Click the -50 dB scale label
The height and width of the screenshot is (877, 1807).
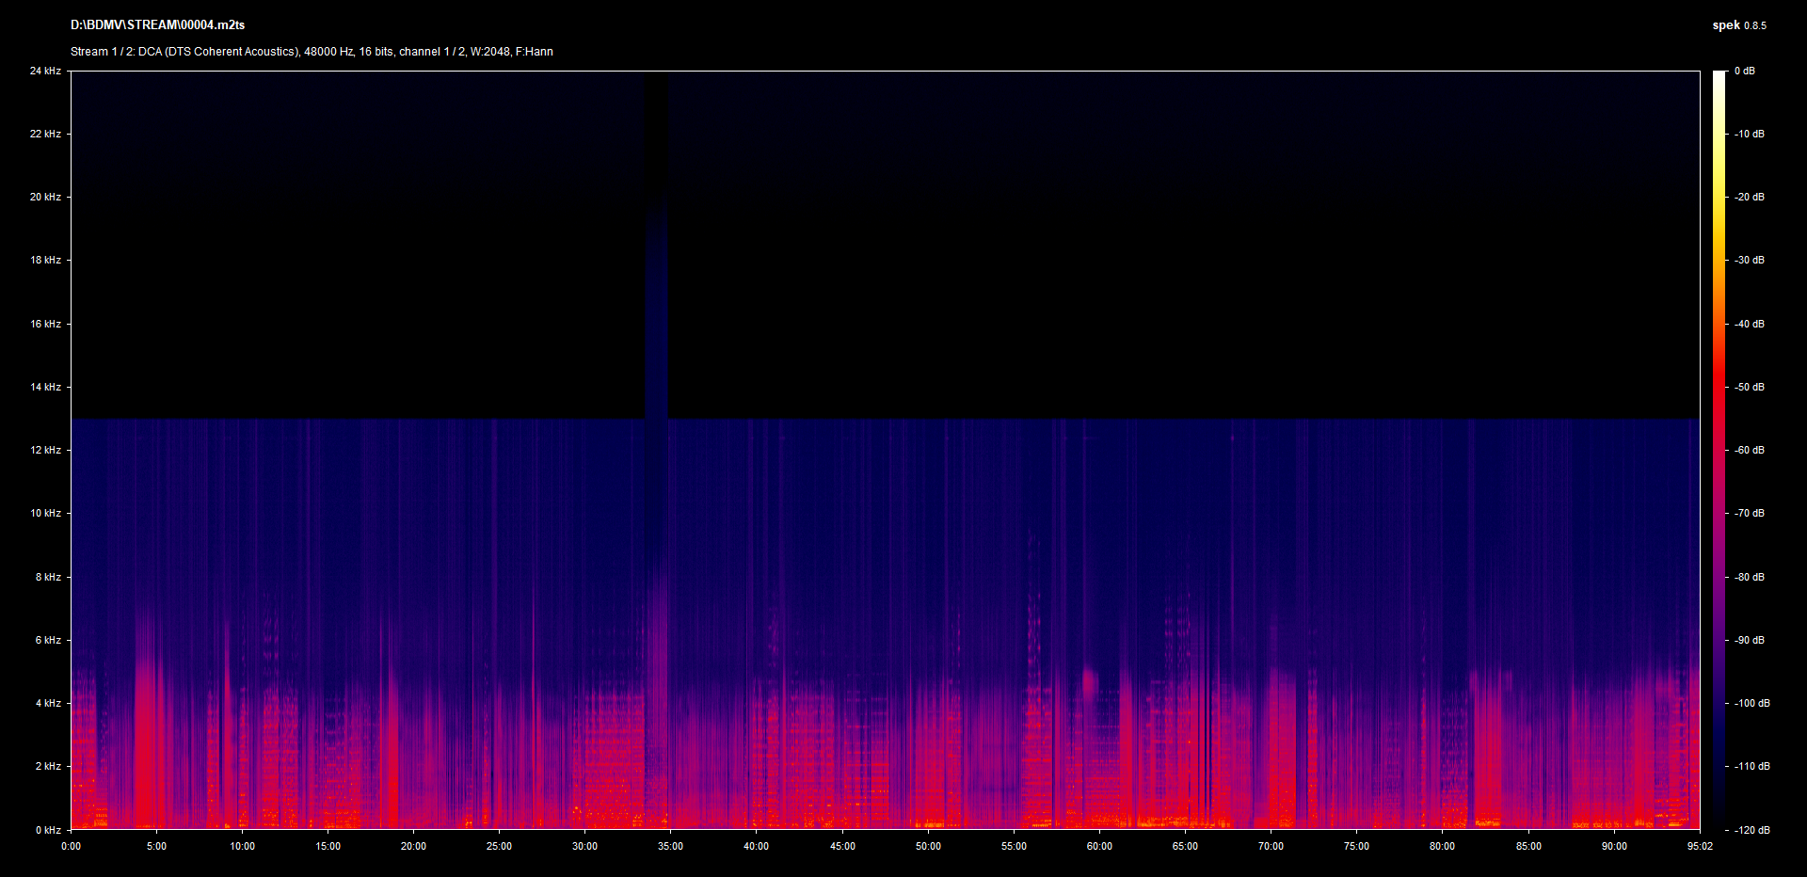pyautogui.click(x=1750, y=387)
